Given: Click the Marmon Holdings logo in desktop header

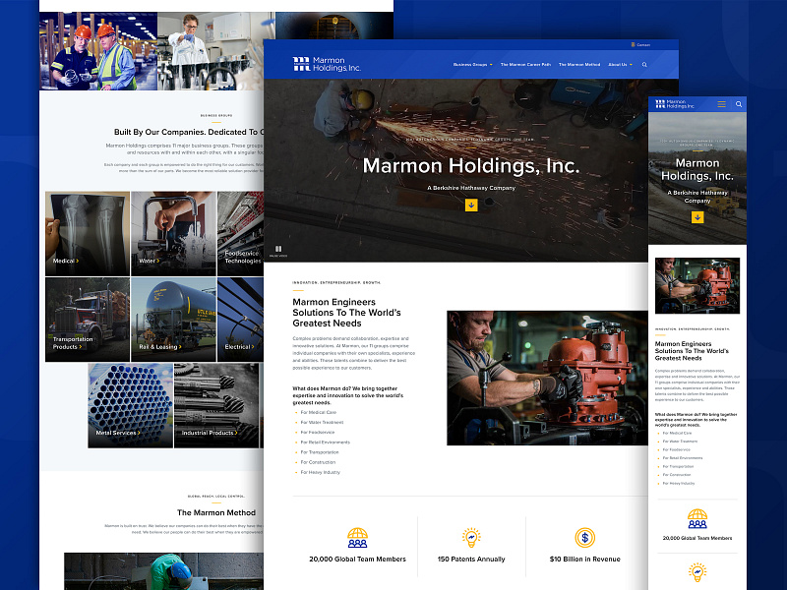Looking at the screenshot, I should [x=327, y=64].
